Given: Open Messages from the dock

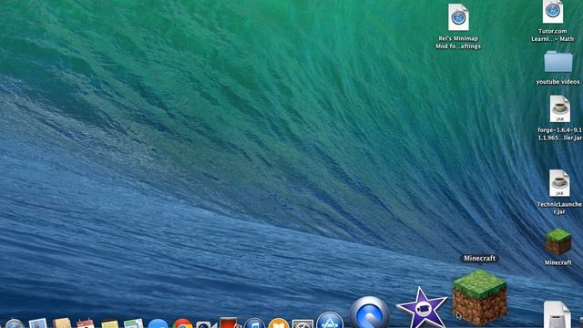Looking at the screenshot, I should (x=158, y=323).
